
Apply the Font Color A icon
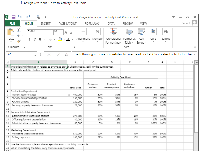pos(68,39)
